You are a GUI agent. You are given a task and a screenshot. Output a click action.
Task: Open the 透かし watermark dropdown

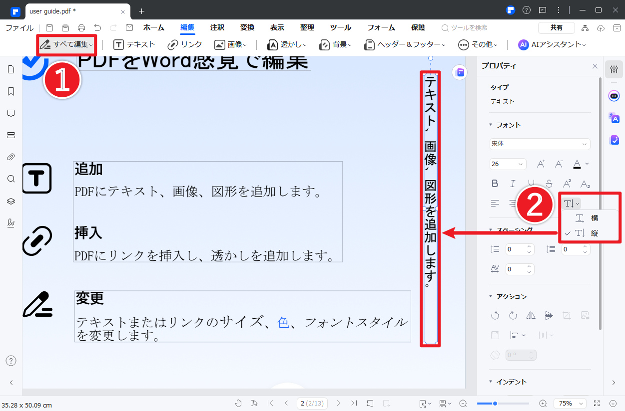(x=287, y=44)
